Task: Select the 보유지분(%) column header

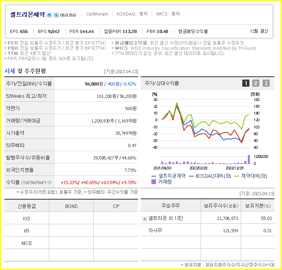Action: coord(258,206)
